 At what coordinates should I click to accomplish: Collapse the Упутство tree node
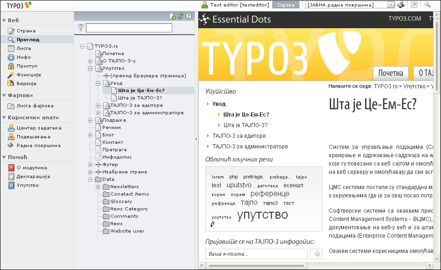pyautogui.click(x=90, y=68)
